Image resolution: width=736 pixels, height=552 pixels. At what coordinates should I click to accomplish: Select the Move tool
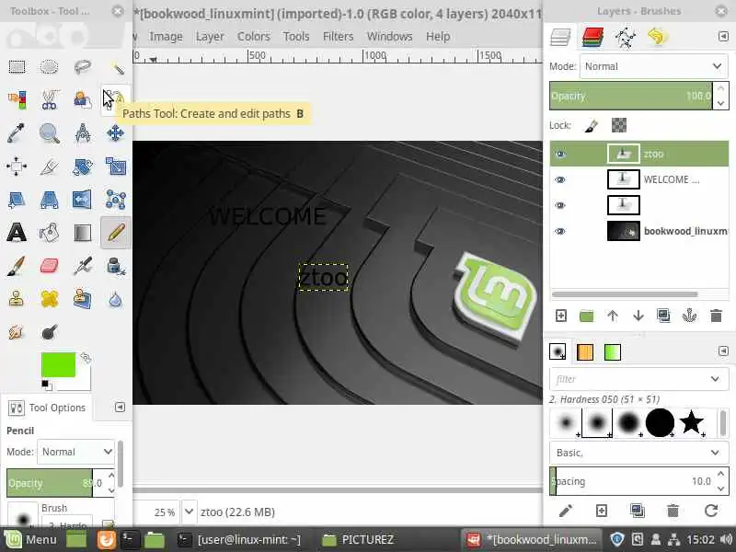[x=116, y=133]
